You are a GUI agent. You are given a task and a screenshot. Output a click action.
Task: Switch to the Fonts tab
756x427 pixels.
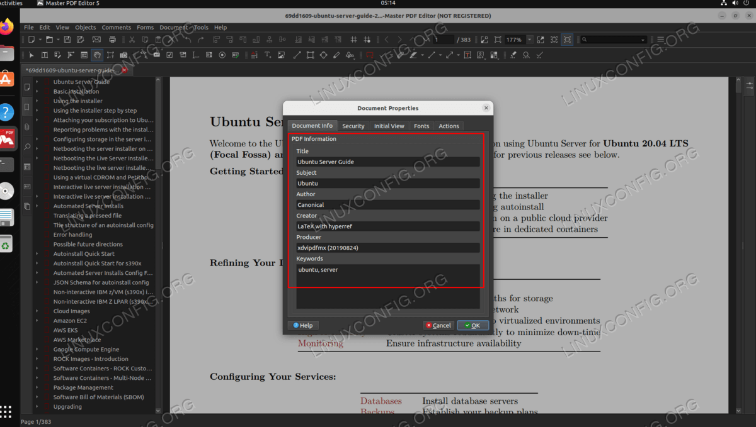421,126
